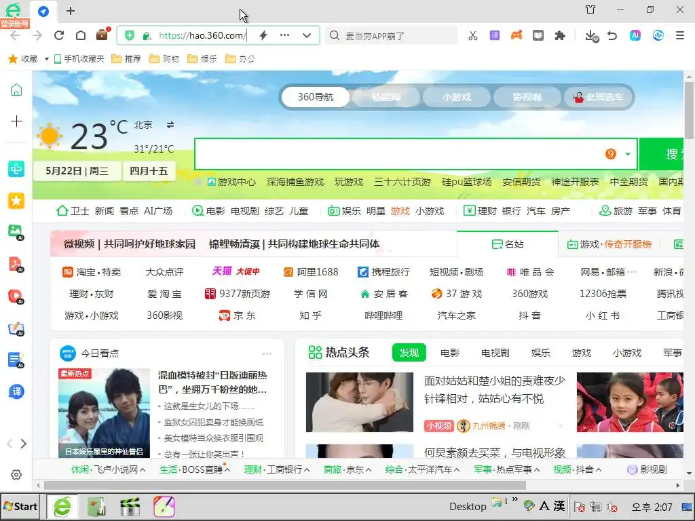
Task: Open the 哔哩哔哩 site link
Action: 383,315
